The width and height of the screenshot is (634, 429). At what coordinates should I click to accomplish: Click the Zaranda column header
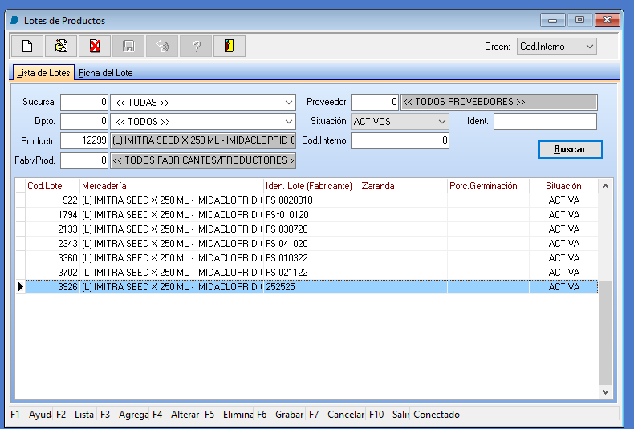tap(404, 186)
